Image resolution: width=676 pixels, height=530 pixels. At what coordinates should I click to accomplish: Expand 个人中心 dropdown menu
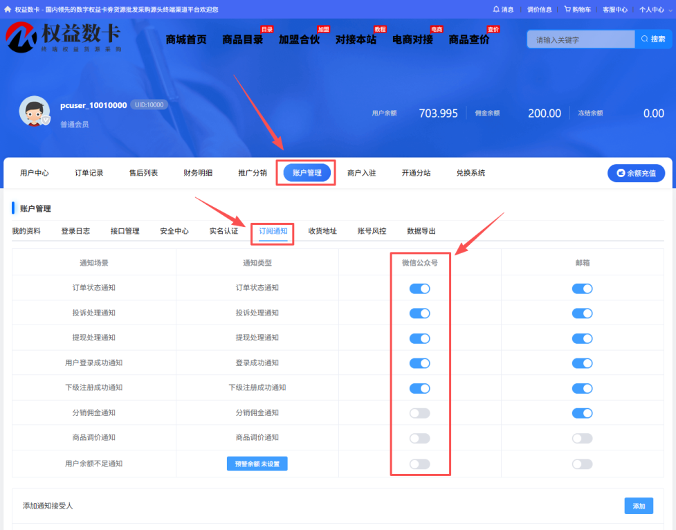655,10
